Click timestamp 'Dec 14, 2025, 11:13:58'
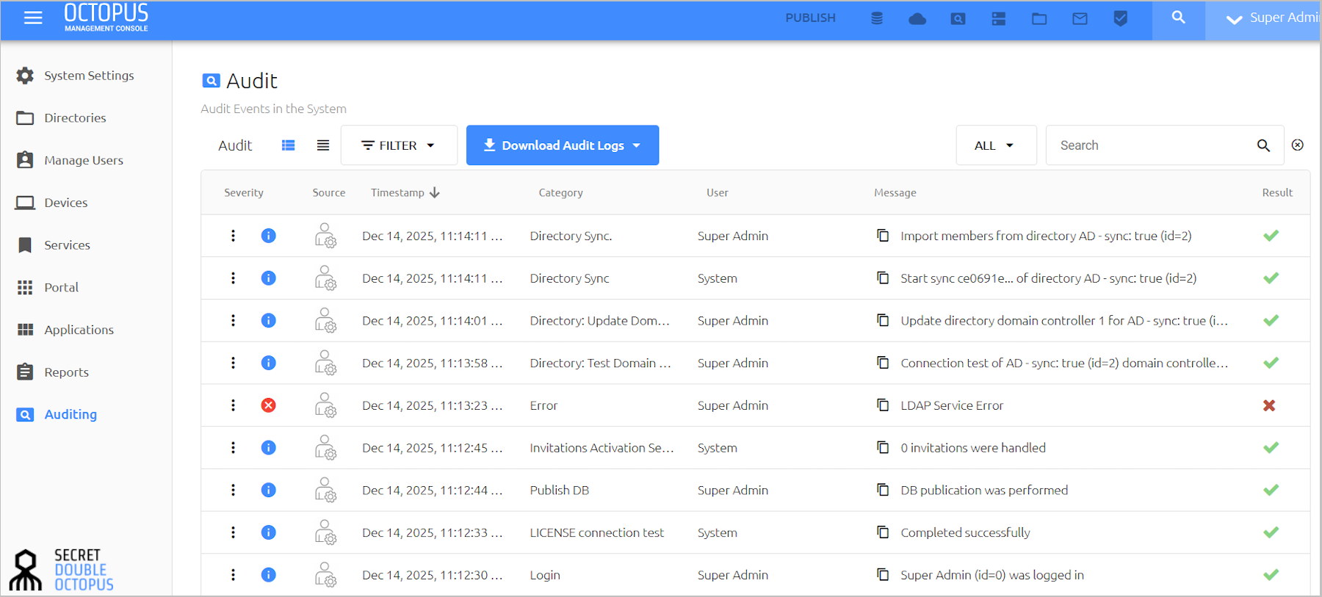Image resolution: width=1322 pixels, height=597 pixels. [x=432, y=363]
